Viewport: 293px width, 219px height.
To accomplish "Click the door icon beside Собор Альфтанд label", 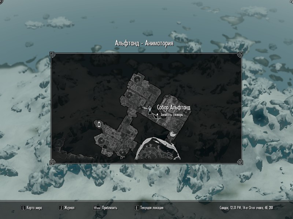I will (150, 113).
